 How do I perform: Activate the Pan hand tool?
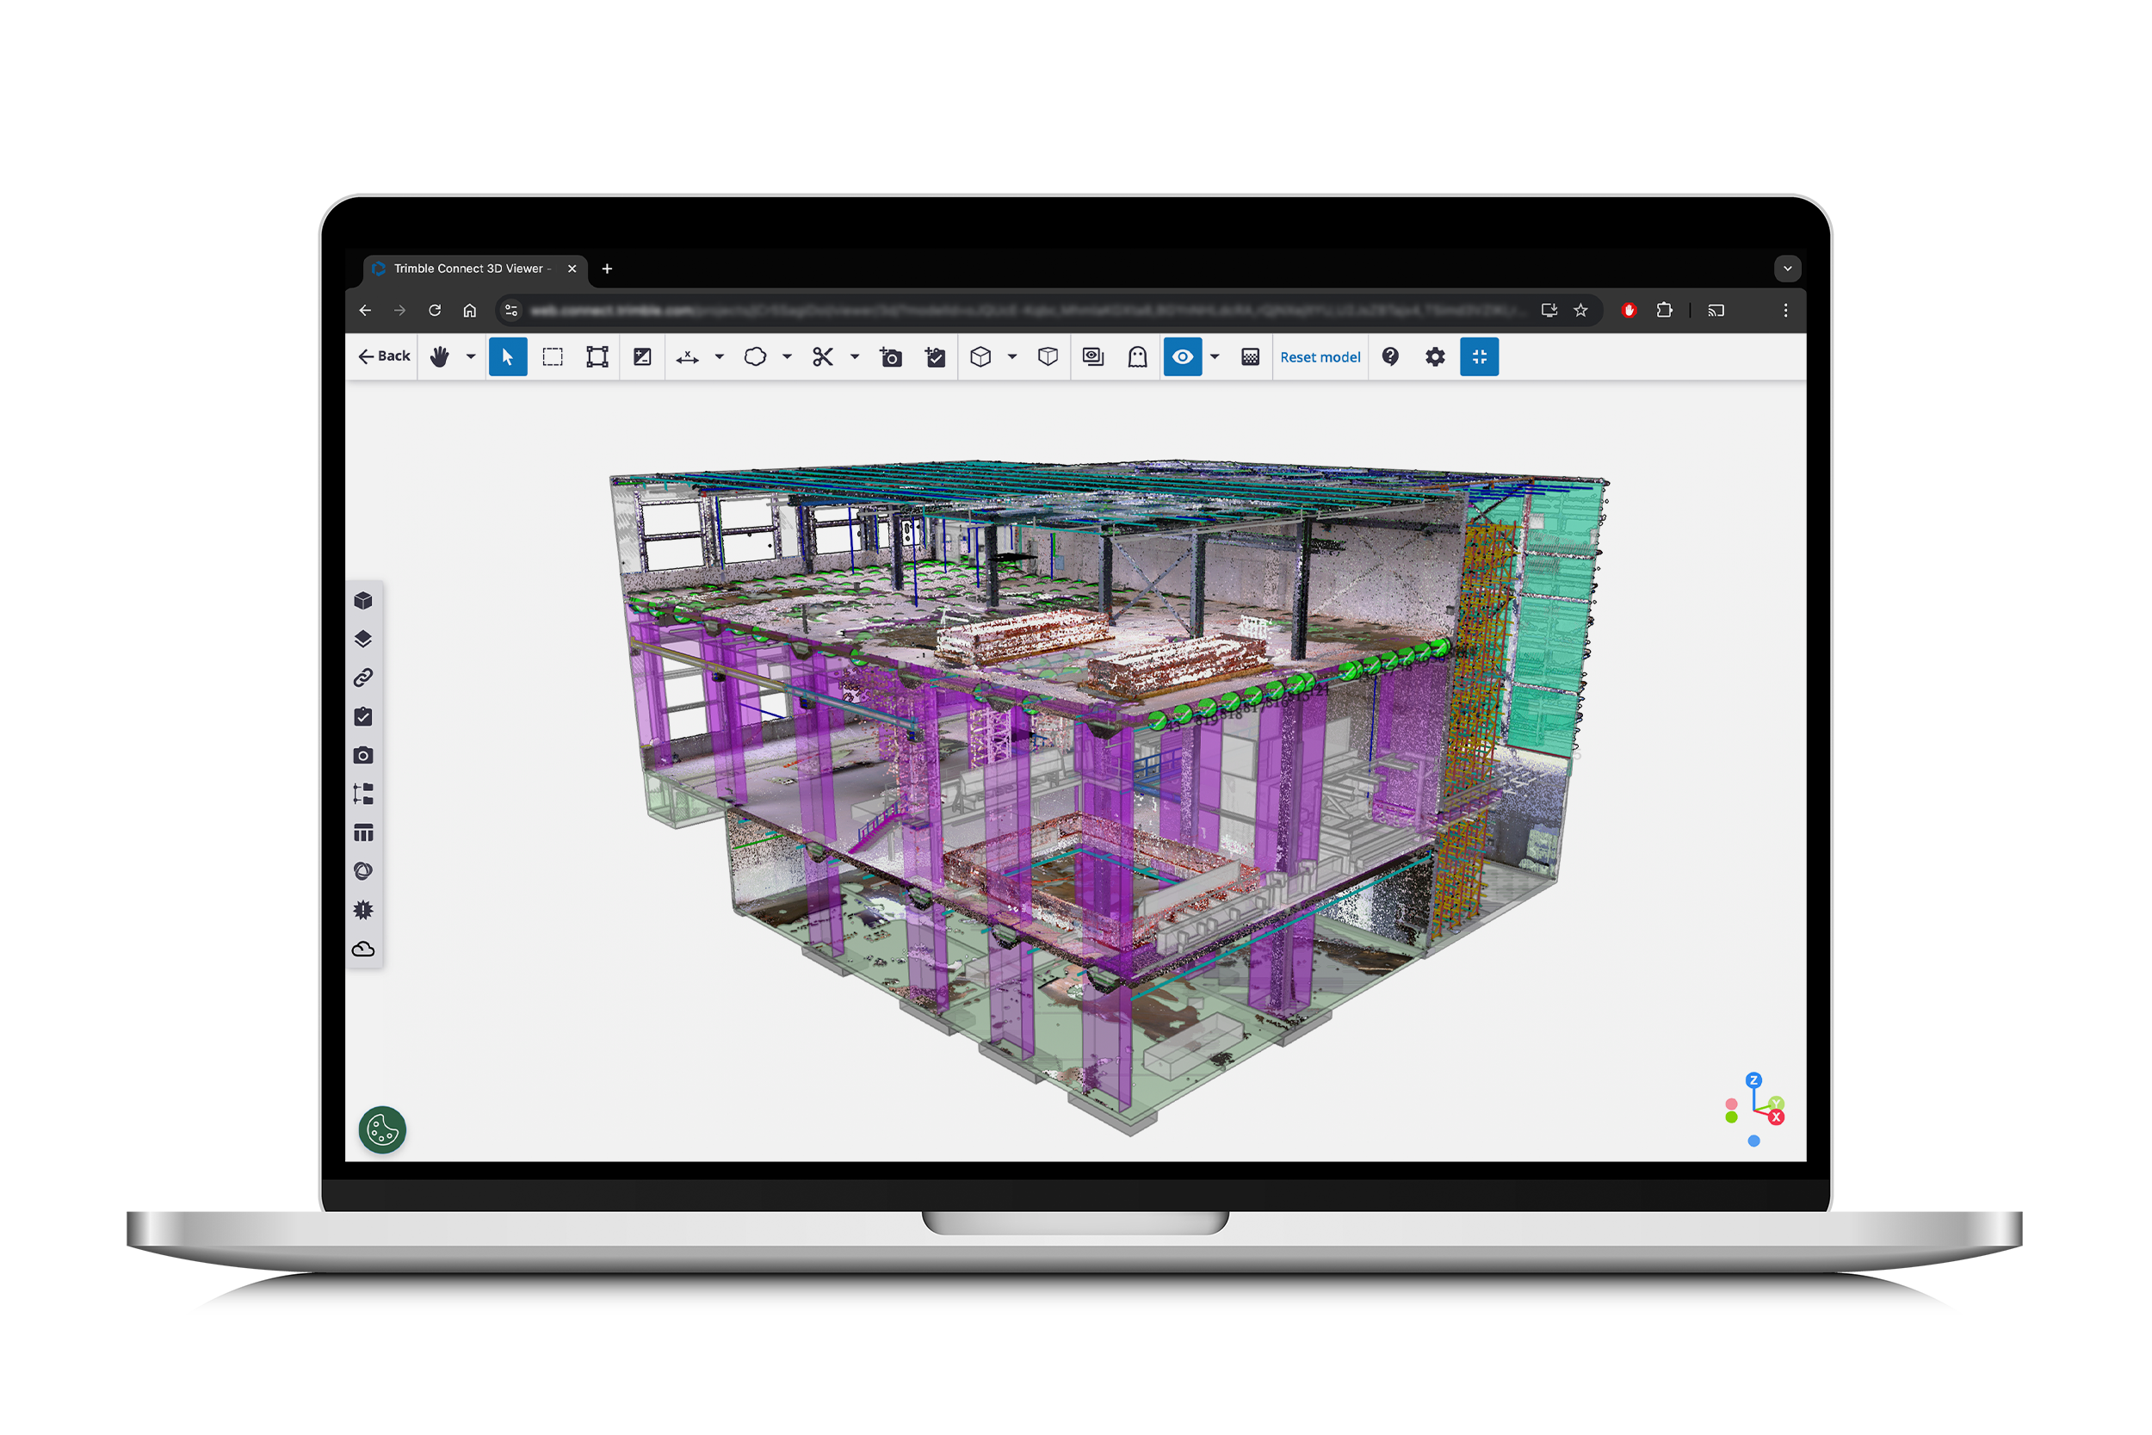440,357
